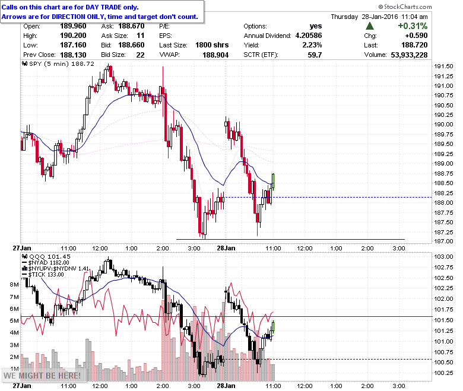
Task: Click the '100.25' QQQ axis label
Action: [443, 373]
